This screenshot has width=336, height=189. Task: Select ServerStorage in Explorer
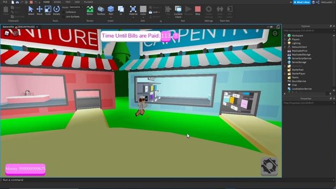click(x=299, y=62)
